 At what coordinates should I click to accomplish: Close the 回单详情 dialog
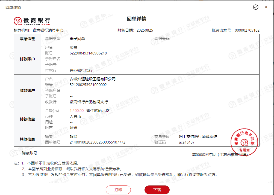click(266, 7)
